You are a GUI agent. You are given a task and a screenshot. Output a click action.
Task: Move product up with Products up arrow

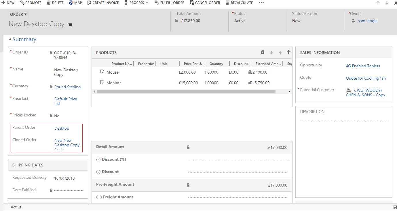pyautogui.click(x=280, y=53)
